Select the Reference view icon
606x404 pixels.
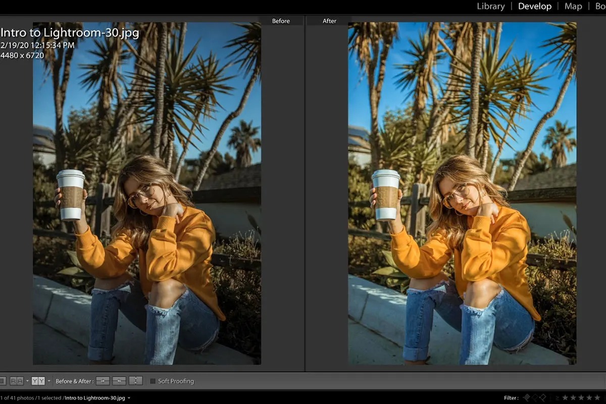click(17, 381)
